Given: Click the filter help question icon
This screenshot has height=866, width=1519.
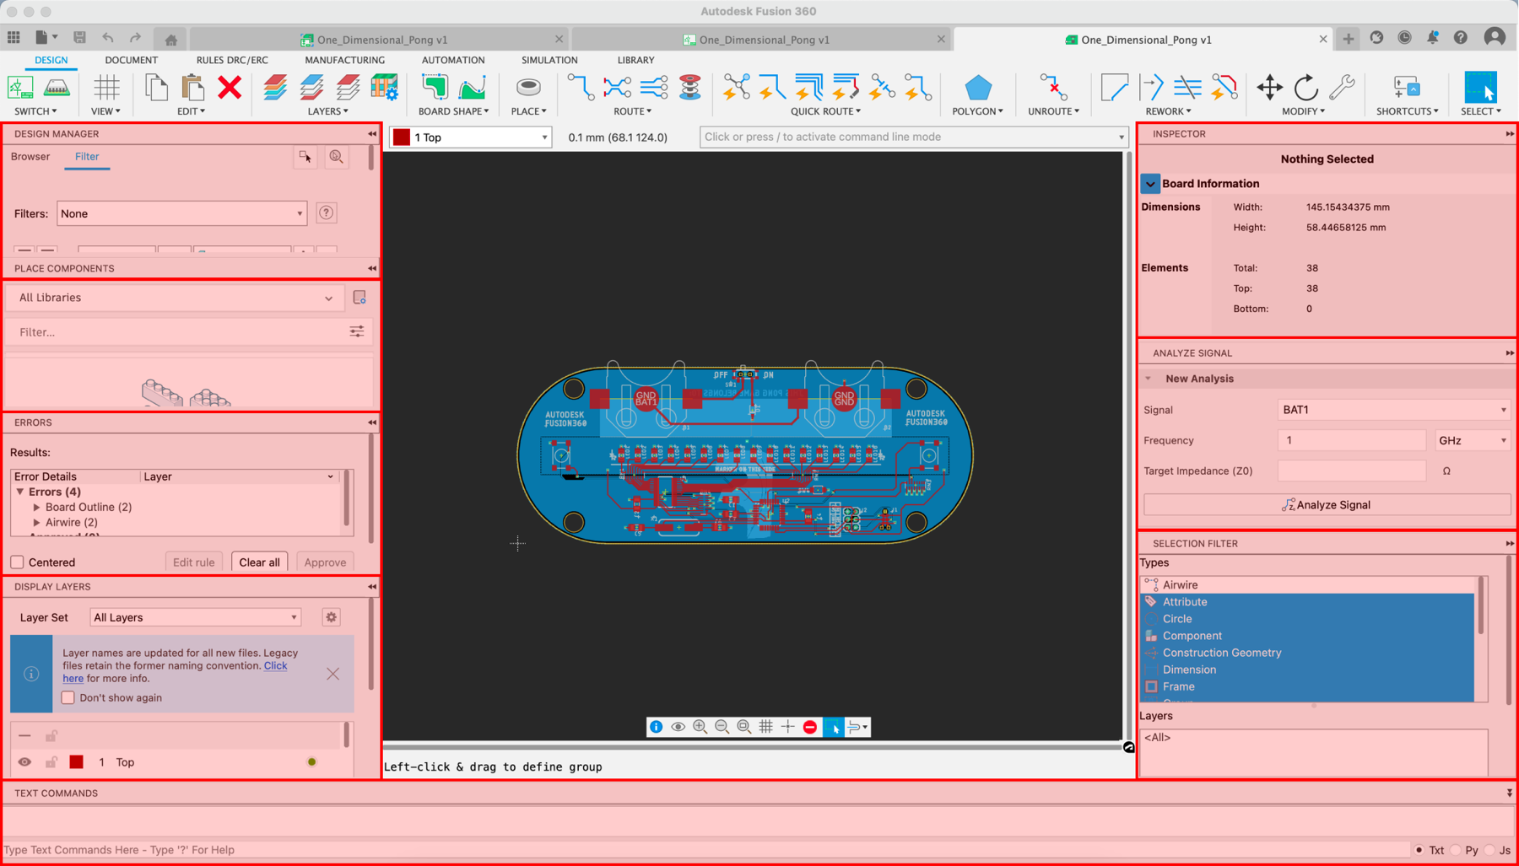Looking at the screenshot, I should click(327, 213).
